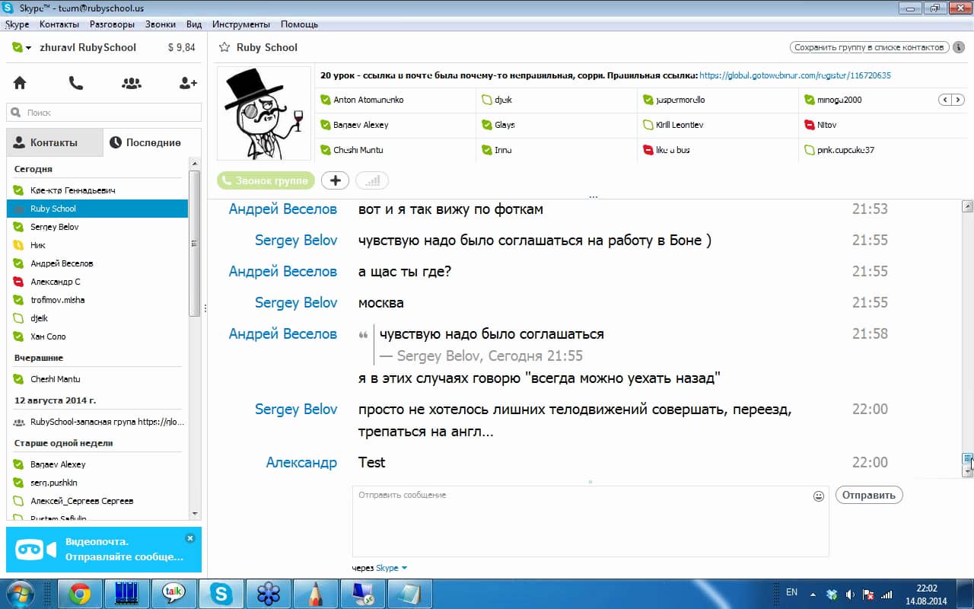Click the info icon beside save group button

(x=958, y=47)
